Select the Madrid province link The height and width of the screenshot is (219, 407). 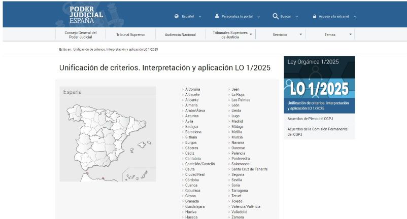pos(237,121)
